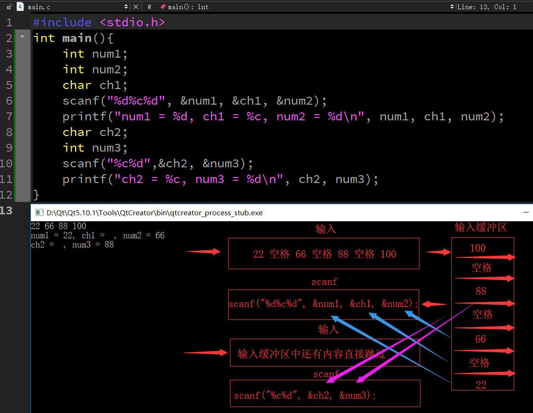This screenshot has height=413, width=533.
Task: Open the symbol list arrows near Line indicator
Action: (x=452, y=6)
